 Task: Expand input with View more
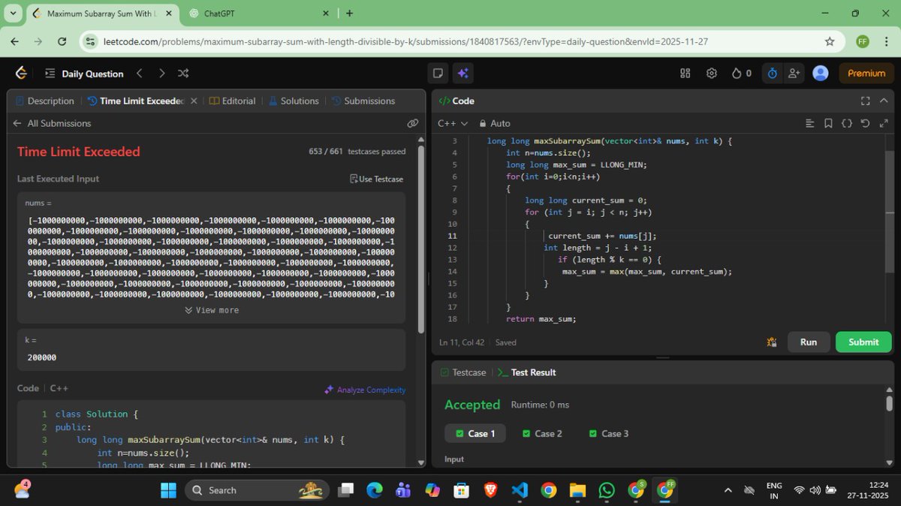(211, 310)
